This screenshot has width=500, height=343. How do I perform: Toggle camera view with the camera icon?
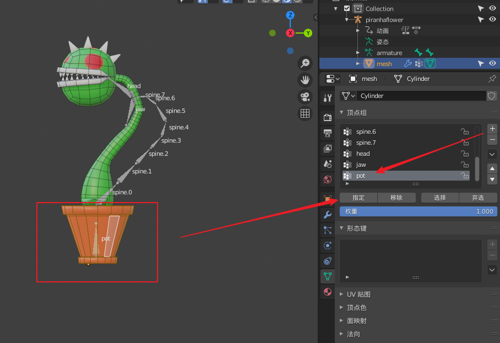pos(305,96)
